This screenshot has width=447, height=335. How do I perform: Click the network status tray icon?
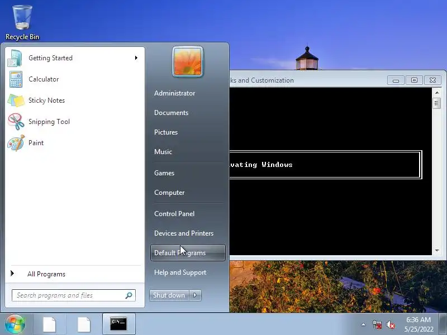[x=377, y=324]
